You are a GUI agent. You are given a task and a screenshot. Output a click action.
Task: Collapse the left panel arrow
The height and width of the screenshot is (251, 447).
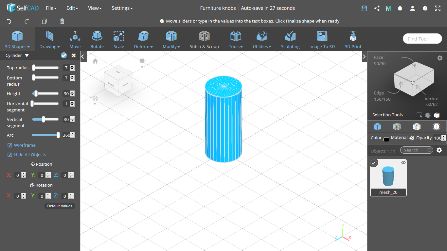coord(83,57)
